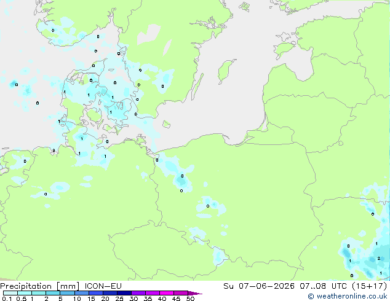
Task: Click the '07..08 UTC' time text
Action: tap(324, 286)
